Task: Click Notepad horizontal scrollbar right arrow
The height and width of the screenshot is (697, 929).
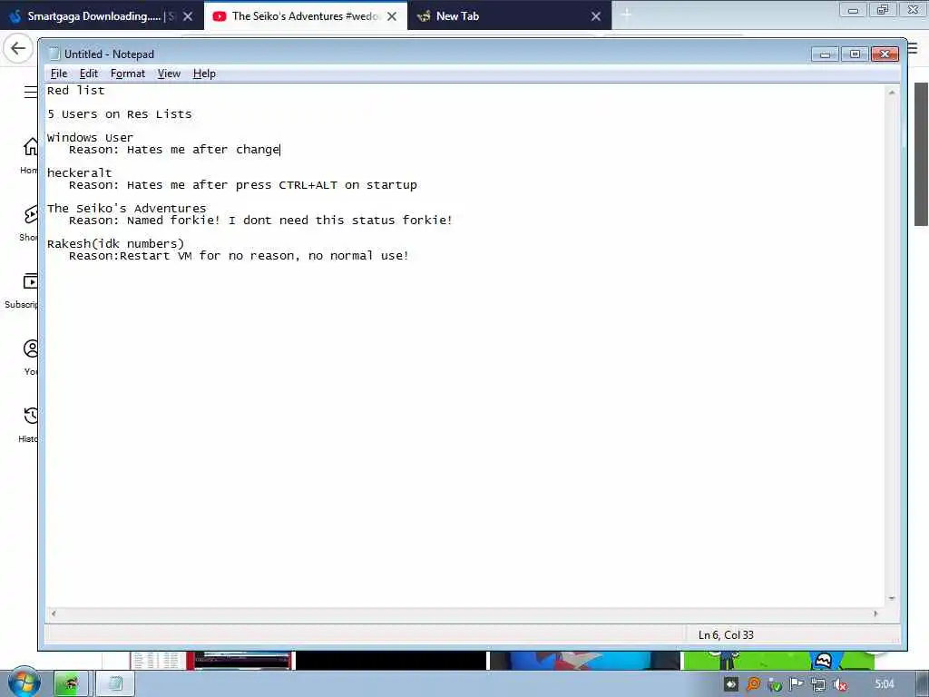Action: 875,614
